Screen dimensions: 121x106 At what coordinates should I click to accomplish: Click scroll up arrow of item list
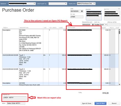click(x=119, y=30)
